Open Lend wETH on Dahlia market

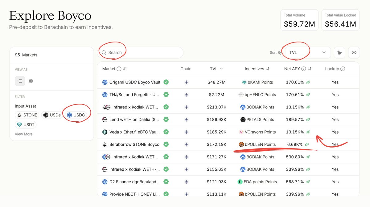[134, 120]
